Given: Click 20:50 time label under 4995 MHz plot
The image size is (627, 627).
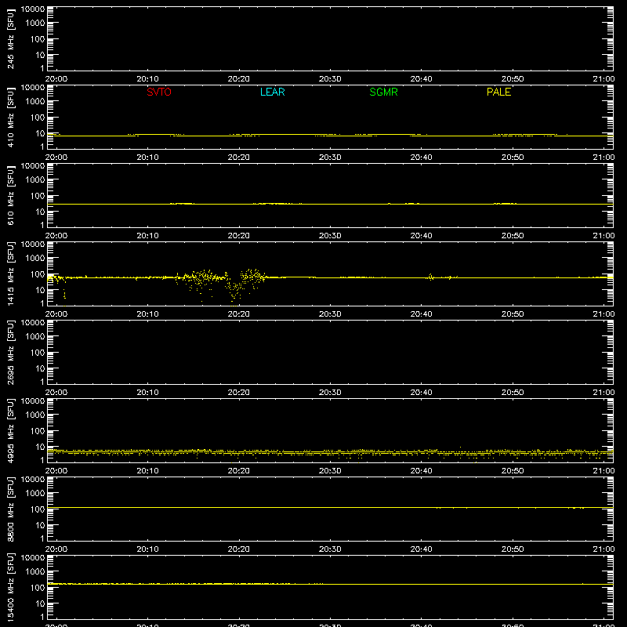Looking at the screenshot, I should pyautogui.click(x=513, y=471).
